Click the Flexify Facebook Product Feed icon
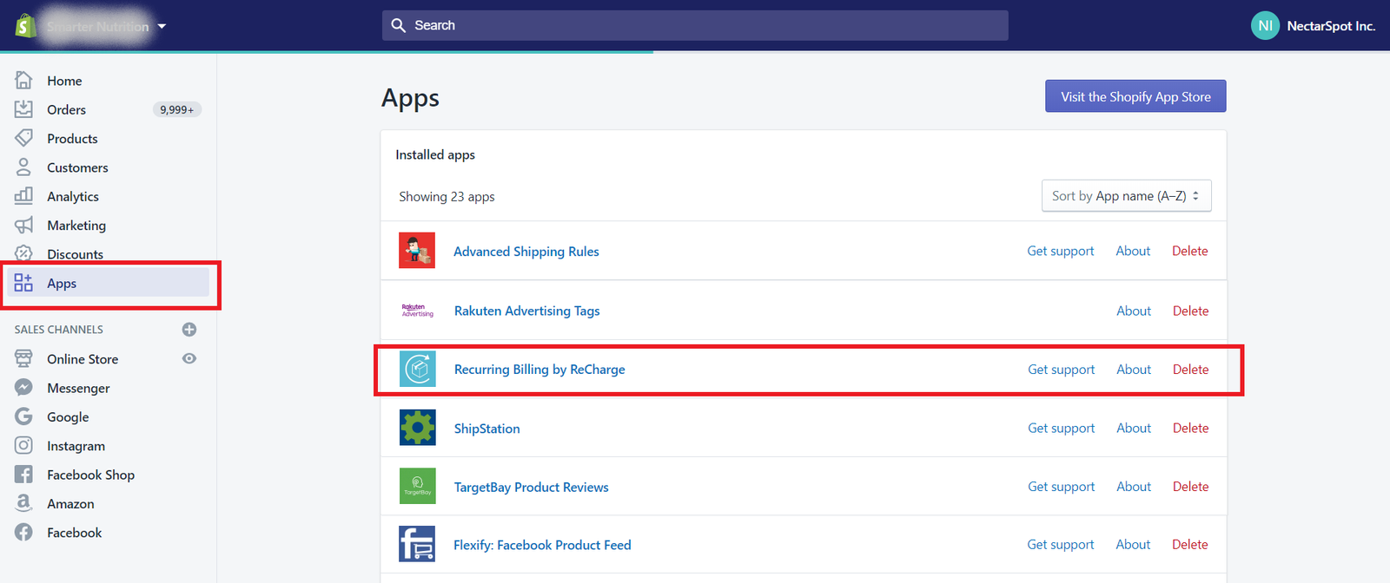This screenshot has width=1390, height=583. tap(417, 544)
